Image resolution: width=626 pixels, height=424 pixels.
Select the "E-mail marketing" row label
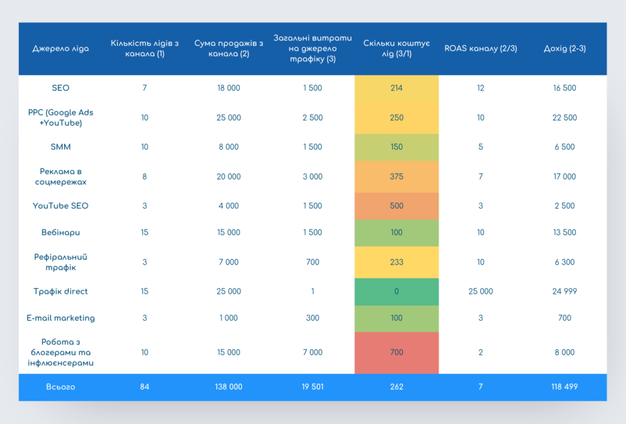tap(61, 318)
